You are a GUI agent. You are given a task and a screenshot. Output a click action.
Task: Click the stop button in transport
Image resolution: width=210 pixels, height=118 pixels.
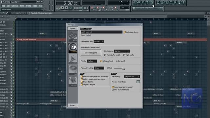click(66, 8)
